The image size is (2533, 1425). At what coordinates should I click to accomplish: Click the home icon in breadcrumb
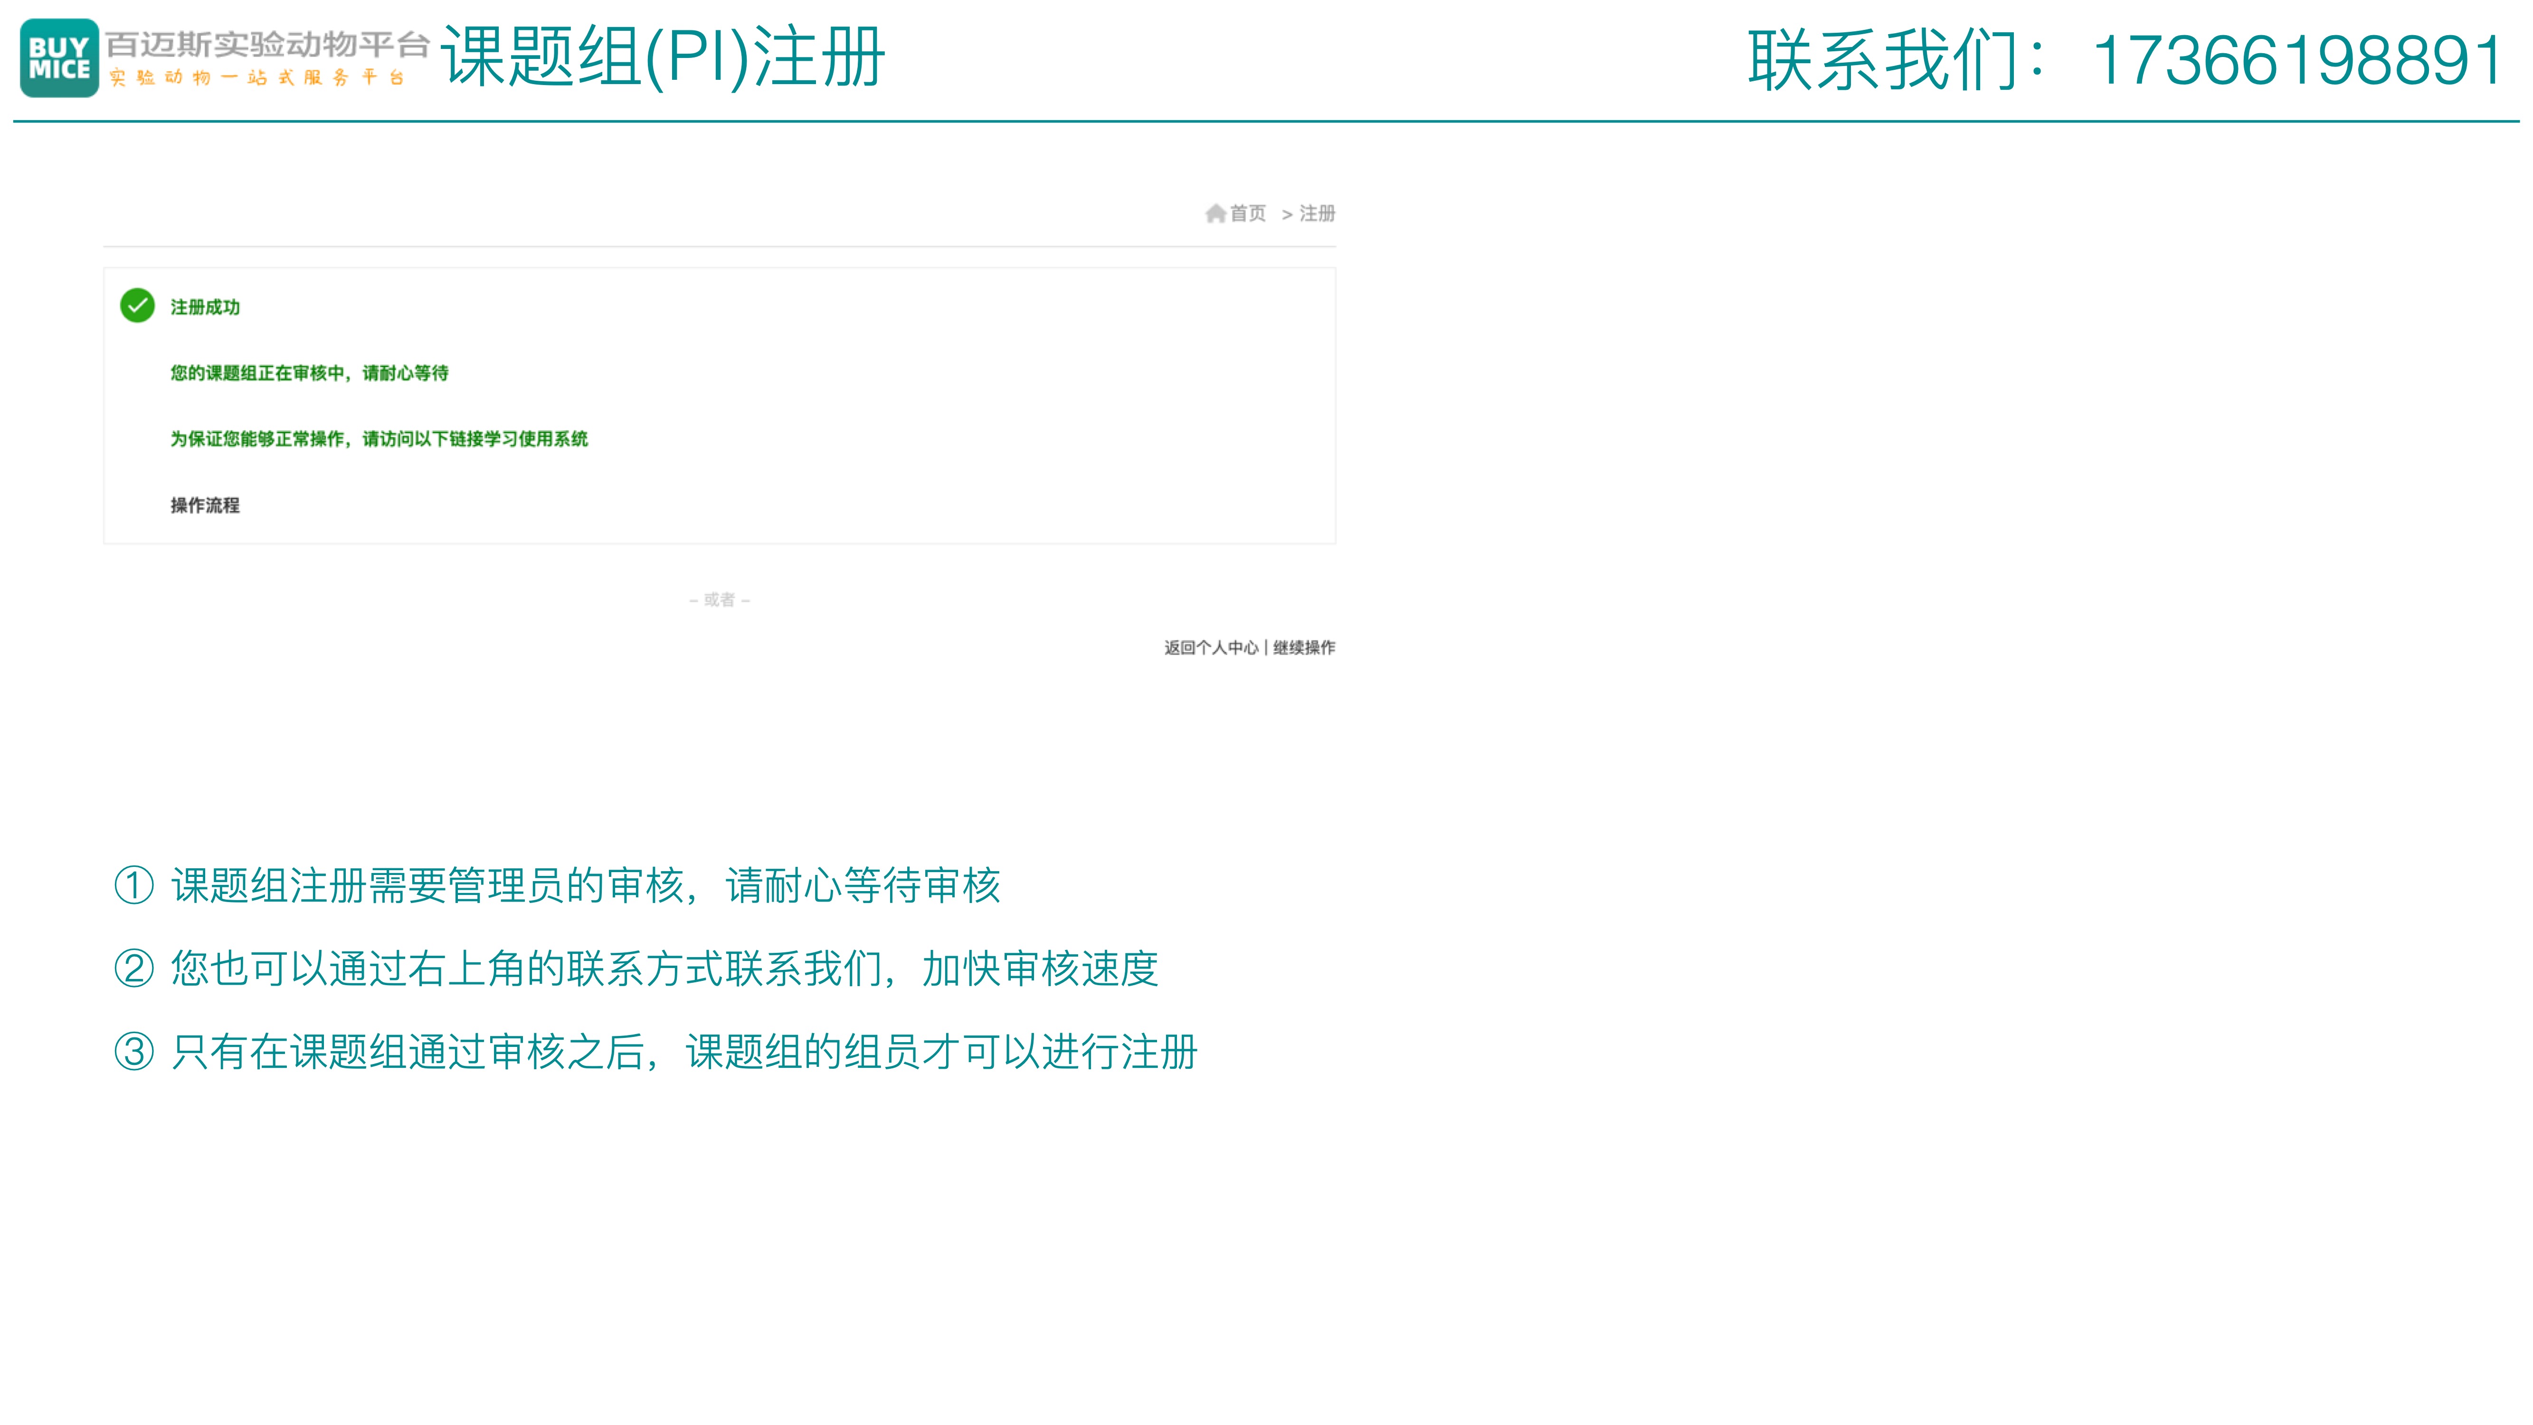coord(1215,213)
